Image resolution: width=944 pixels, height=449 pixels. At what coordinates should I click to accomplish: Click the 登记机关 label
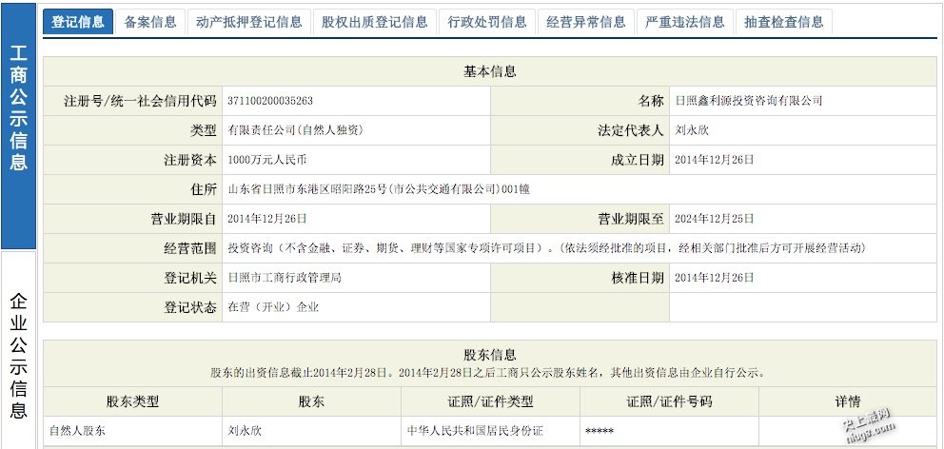pyautogui.click(x=189, y=278)
